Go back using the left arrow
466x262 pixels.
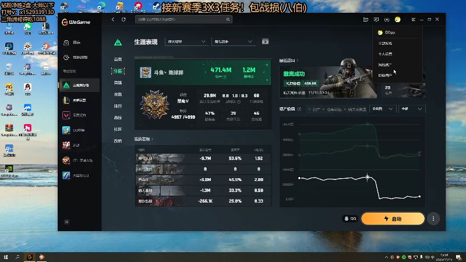coord(113,19)
